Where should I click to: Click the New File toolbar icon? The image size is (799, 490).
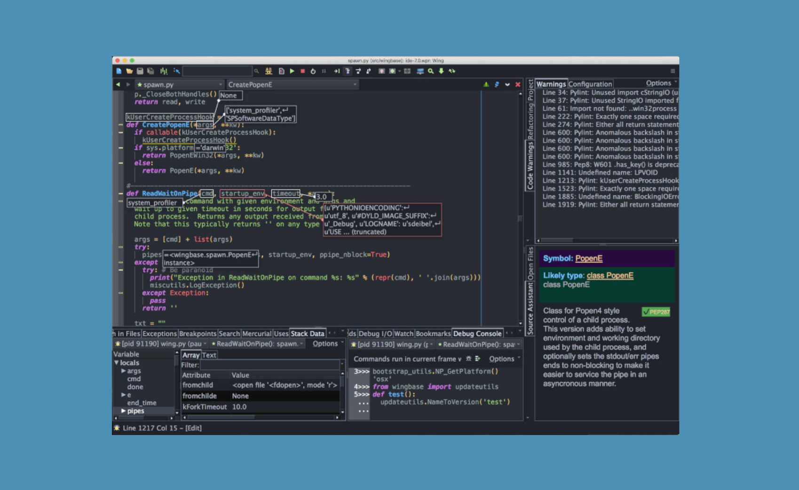click(x=119, y=71)
